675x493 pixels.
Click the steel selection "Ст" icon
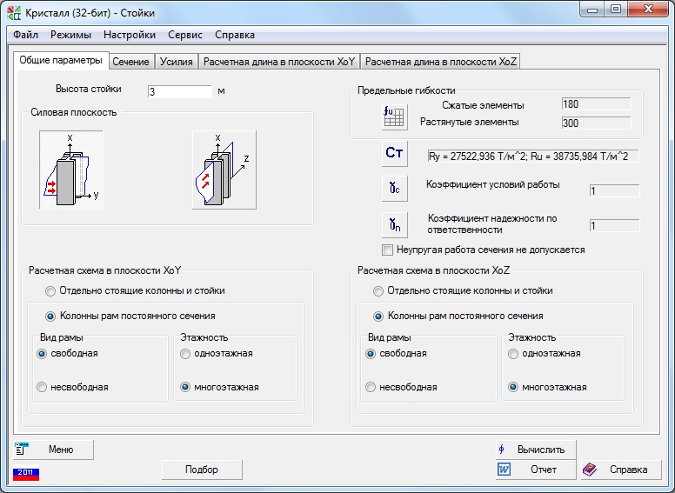pyautogui.click(x=394, y=154)
